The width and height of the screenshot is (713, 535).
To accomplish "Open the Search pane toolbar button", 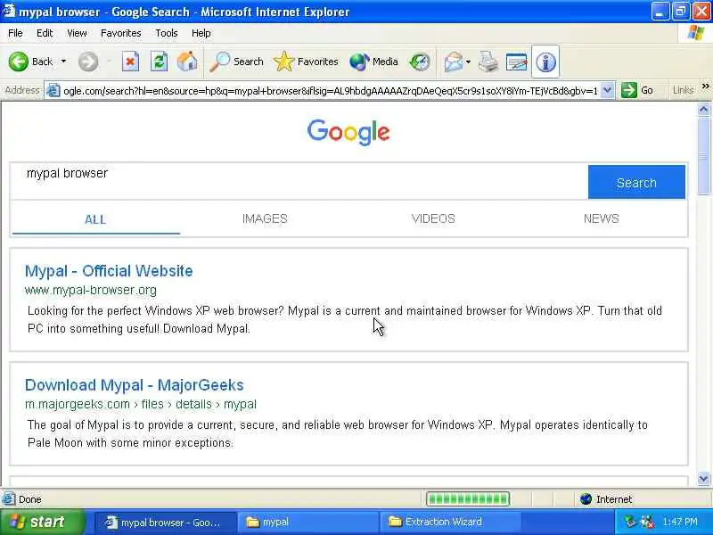I will (236, 62).
